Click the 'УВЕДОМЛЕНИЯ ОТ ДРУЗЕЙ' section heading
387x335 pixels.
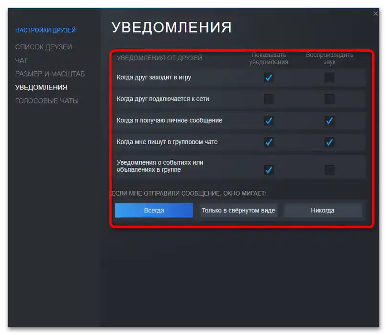pos(159,58)
